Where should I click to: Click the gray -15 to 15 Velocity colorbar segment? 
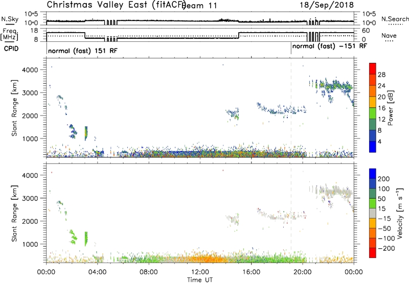pyautogui.click(x=373, y=213)
